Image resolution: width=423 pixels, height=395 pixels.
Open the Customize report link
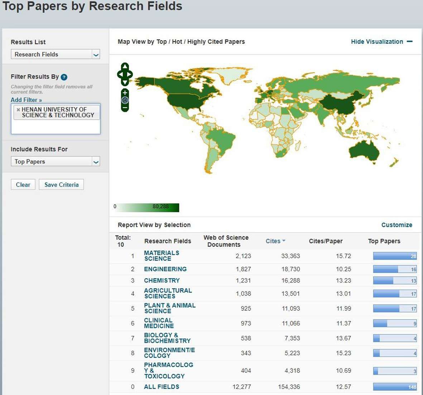point(396,225)
